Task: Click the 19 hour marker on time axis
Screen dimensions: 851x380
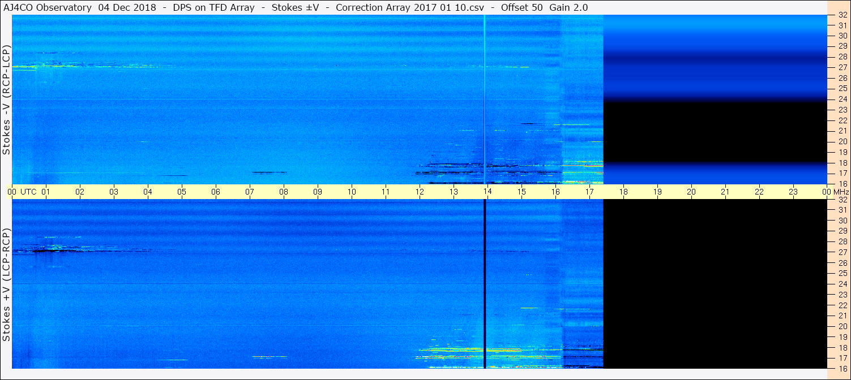Action: coord(657,192)
